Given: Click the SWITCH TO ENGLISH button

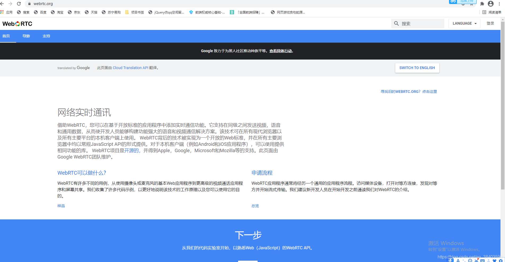Looking at the screenshot, I should click(x=417, y=68).
